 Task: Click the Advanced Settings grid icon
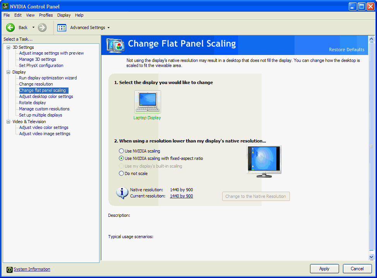pos(62,27)
